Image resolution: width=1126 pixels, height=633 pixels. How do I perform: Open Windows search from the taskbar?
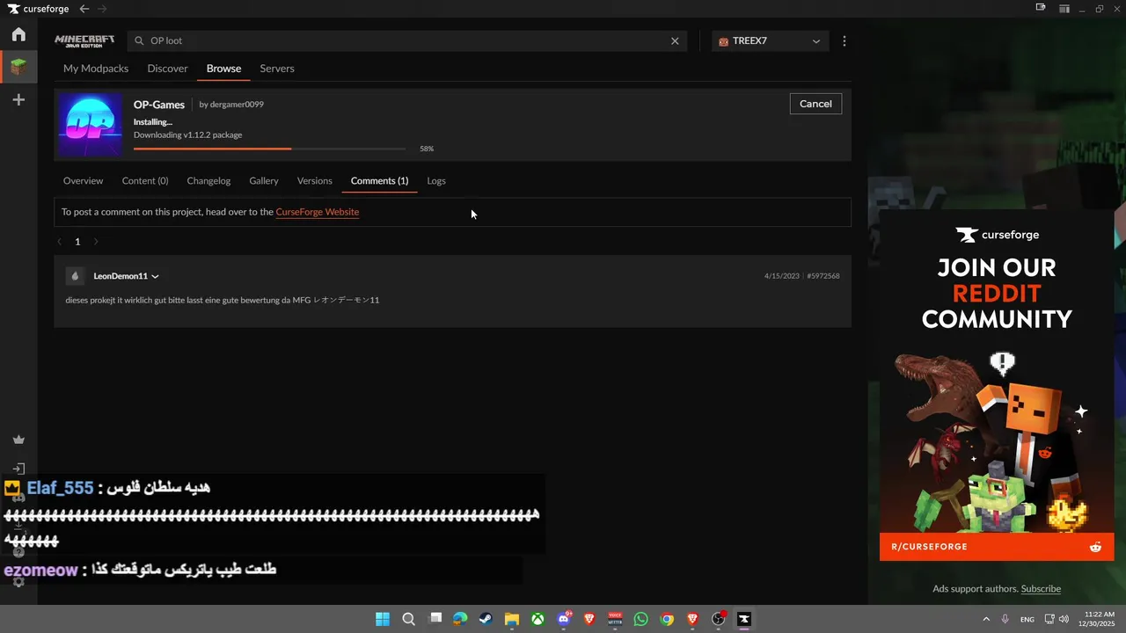[409, 619]
